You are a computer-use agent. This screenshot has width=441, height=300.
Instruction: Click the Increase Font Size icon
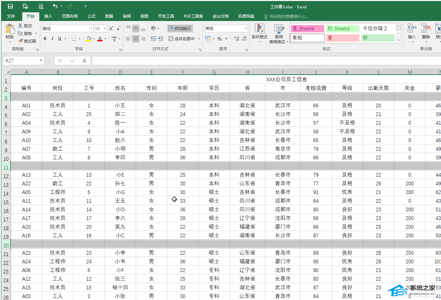coord(111,29)
